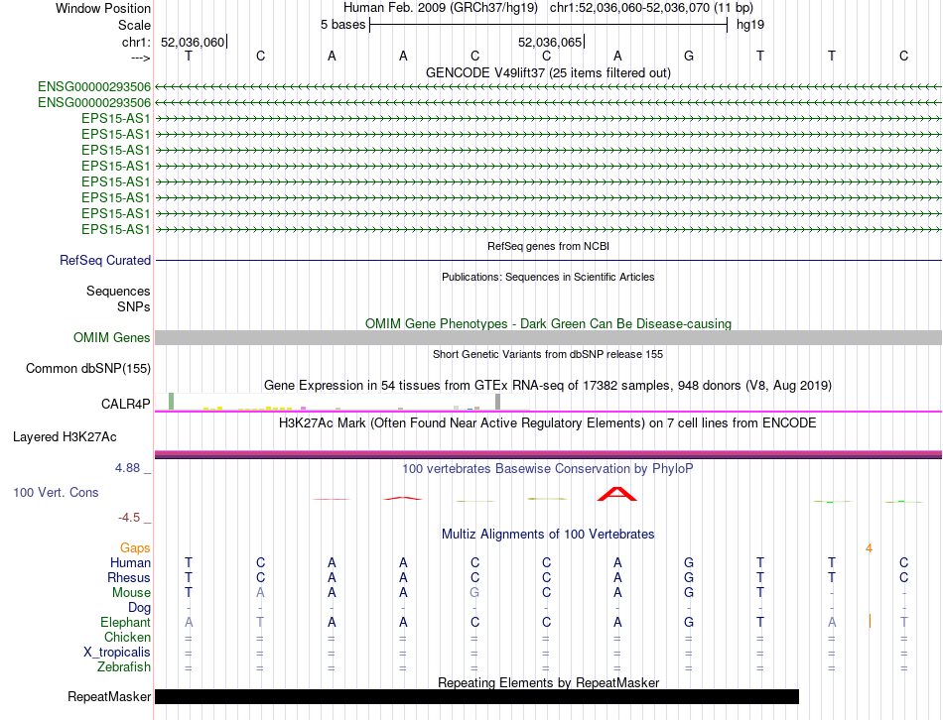
Task: Click the gray OMIM Genes bar
Action: point(548,337)
